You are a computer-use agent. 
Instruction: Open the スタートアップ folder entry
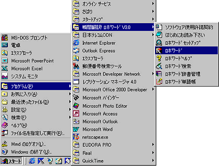(x=113, y=19)
